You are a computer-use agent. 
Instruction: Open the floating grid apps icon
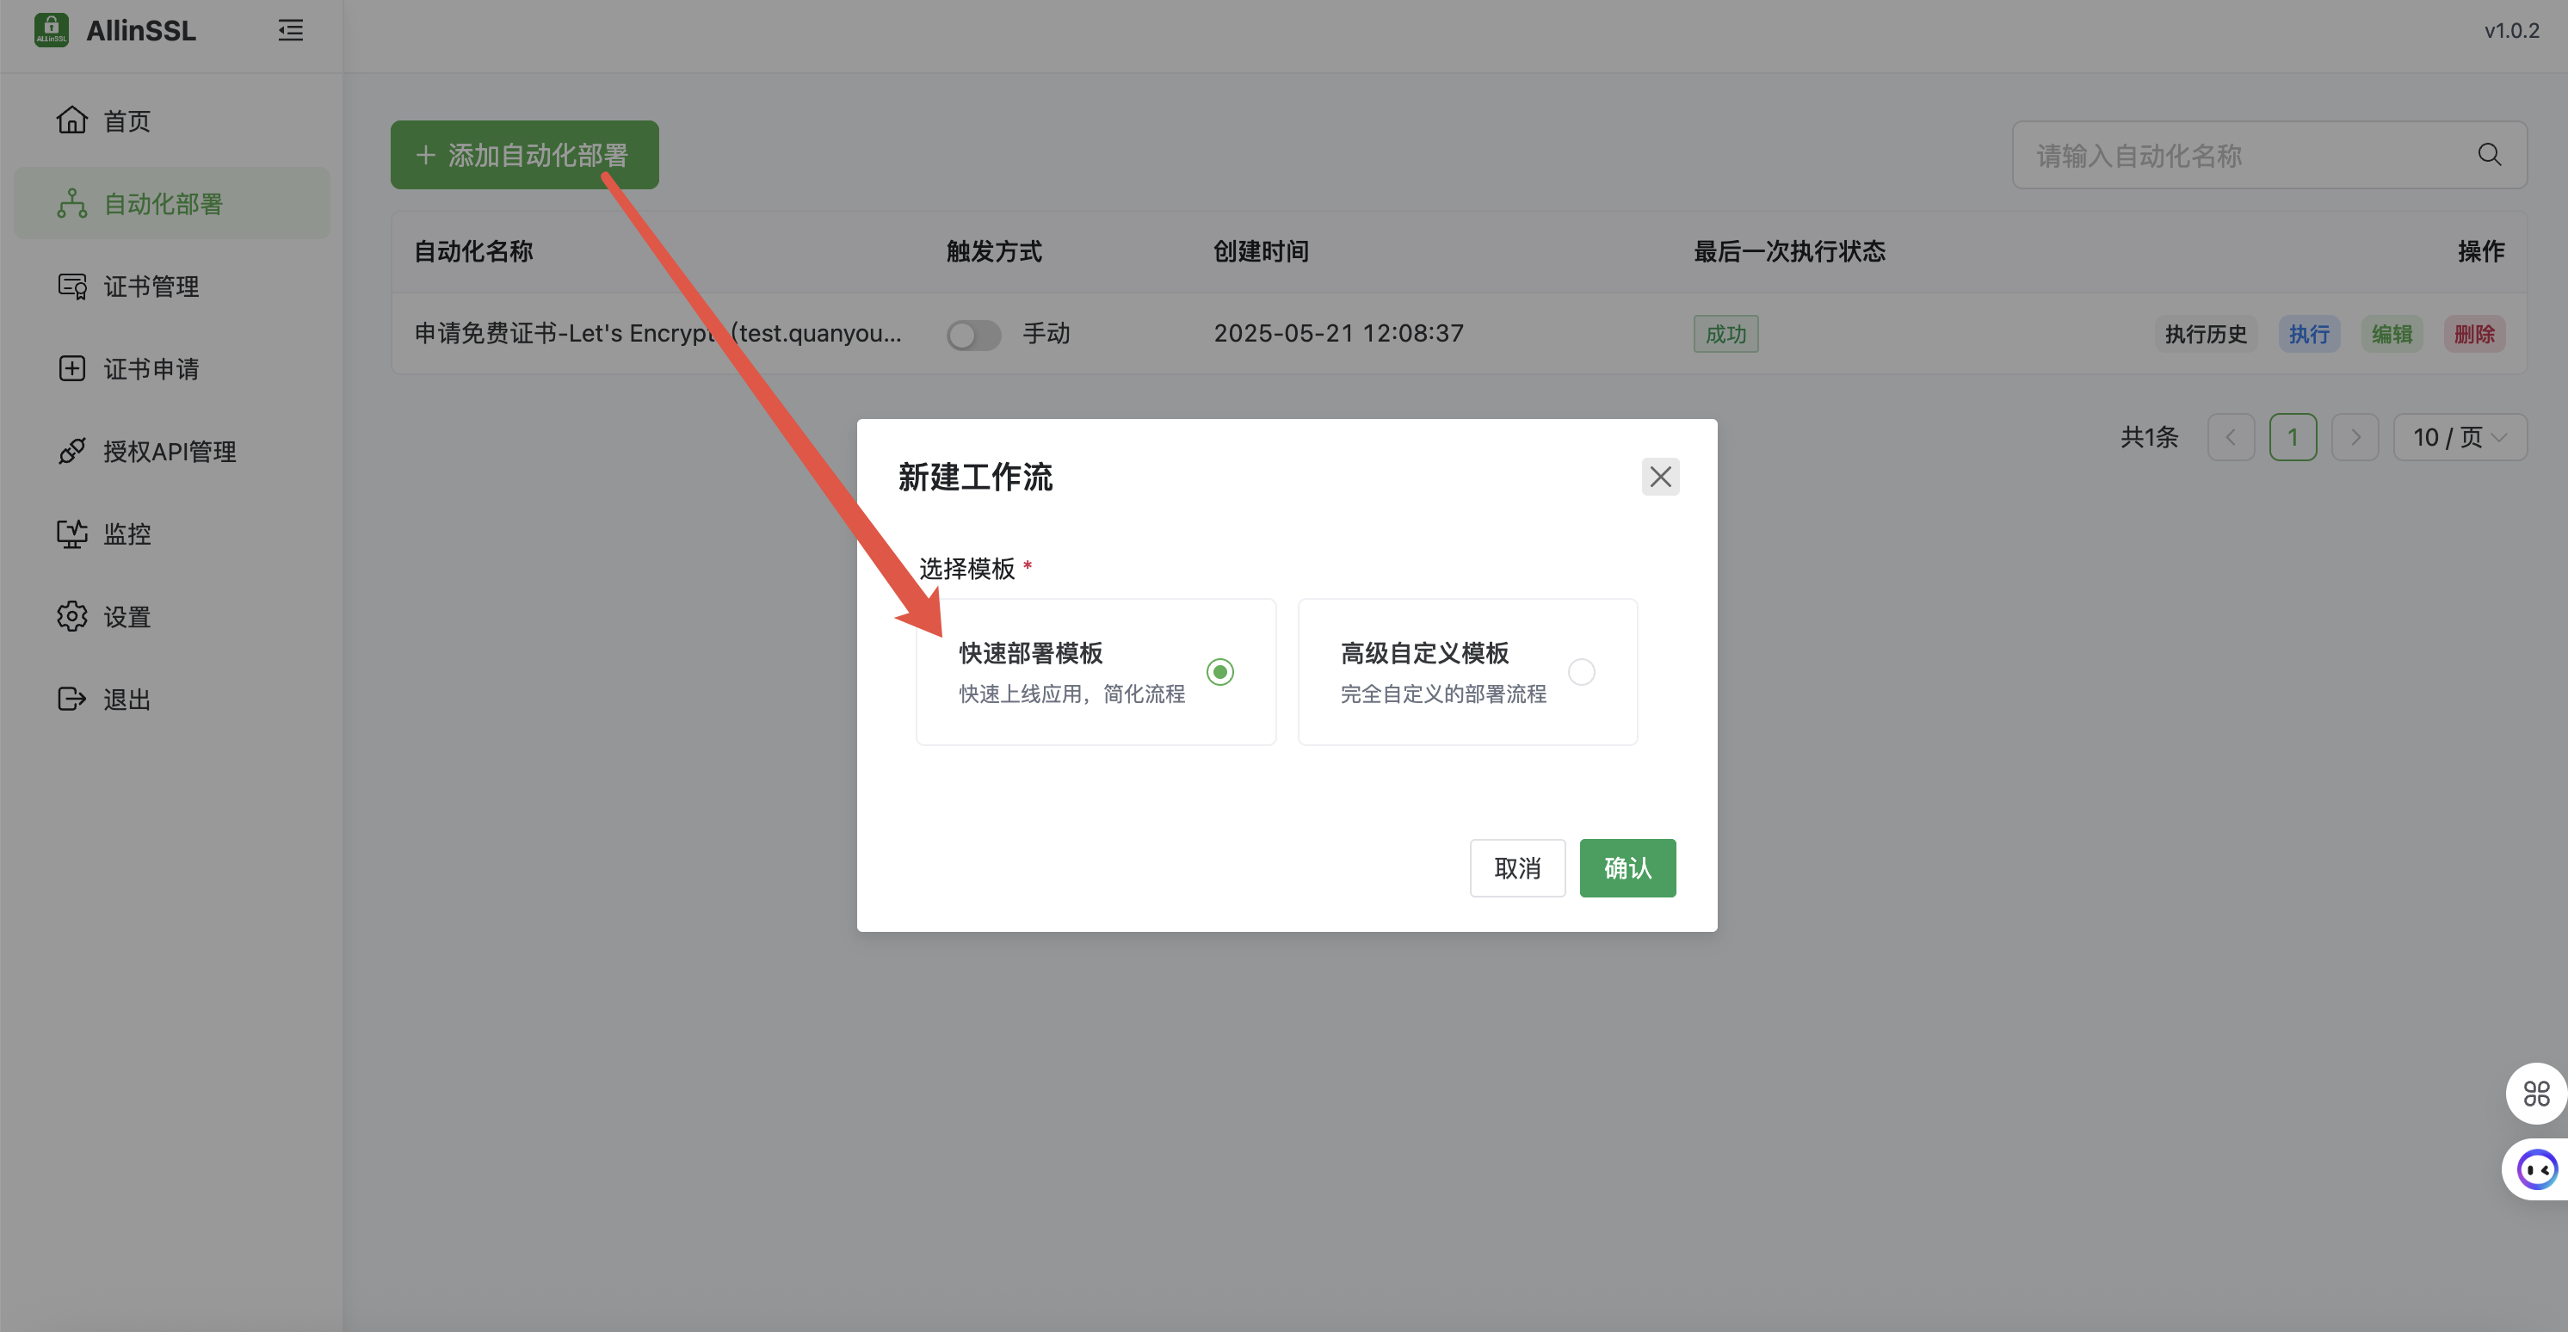[x=2536, y=1094]
